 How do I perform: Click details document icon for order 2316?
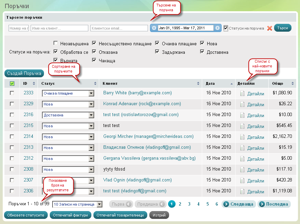click(x=242, y=115)
